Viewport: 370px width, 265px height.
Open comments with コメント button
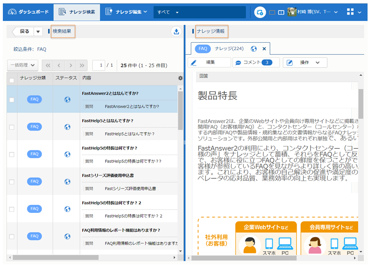point(256,63)
